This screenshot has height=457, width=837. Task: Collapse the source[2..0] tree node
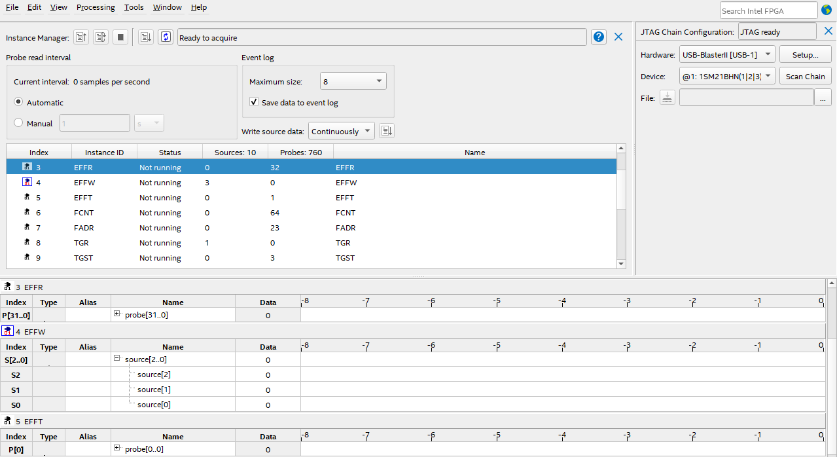coord(117,359)
